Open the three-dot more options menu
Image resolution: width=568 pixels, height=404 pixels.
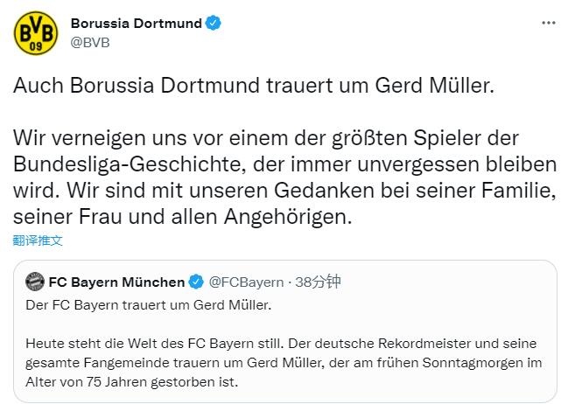(x=549, y=23)
